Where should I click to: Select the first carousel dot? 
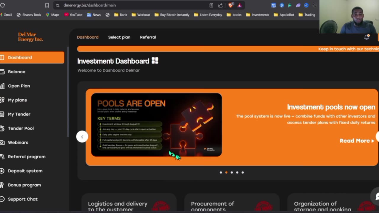[221, 172]
